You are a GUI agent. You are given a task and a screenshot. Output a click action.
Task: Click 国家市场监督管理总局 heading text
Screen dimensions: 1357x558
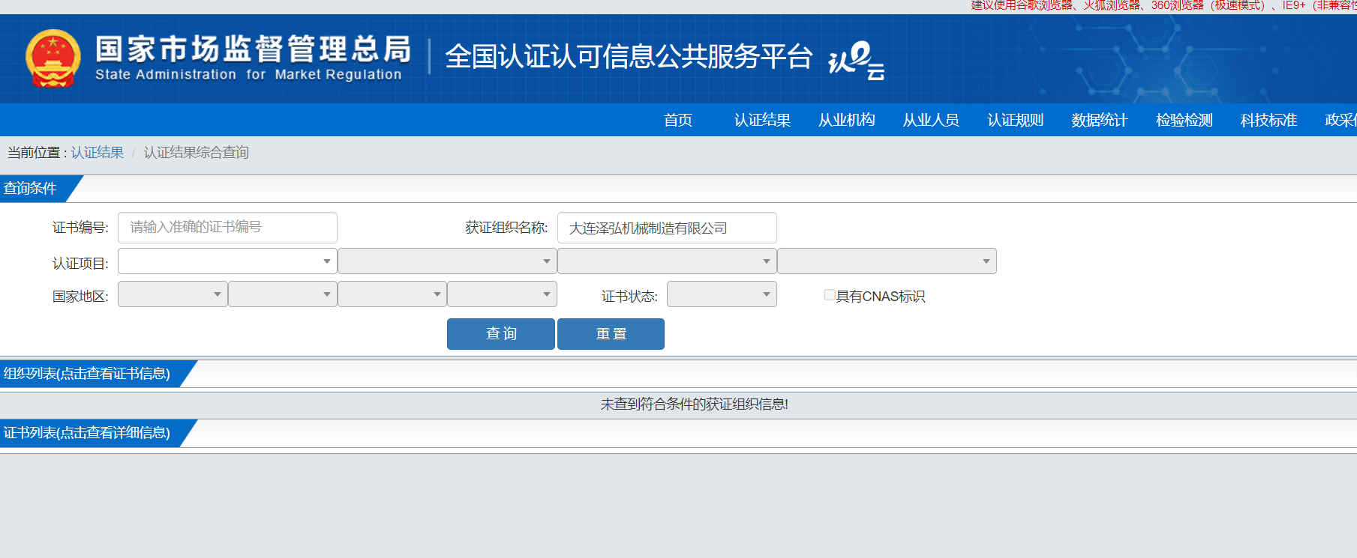pyautogui.click(x=254, y=49)
